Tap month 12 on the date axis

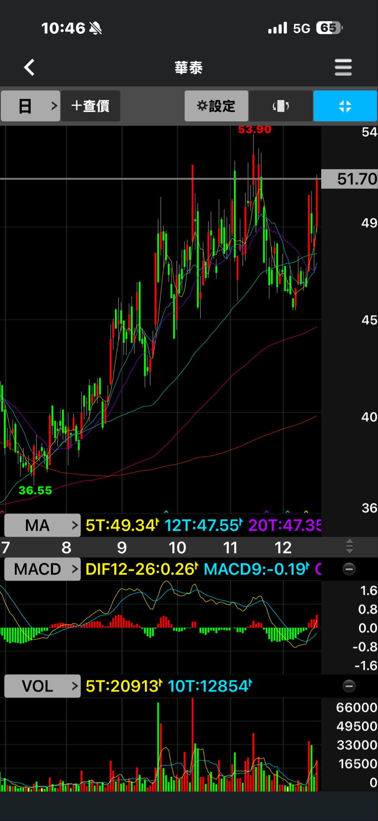(283, 548)
